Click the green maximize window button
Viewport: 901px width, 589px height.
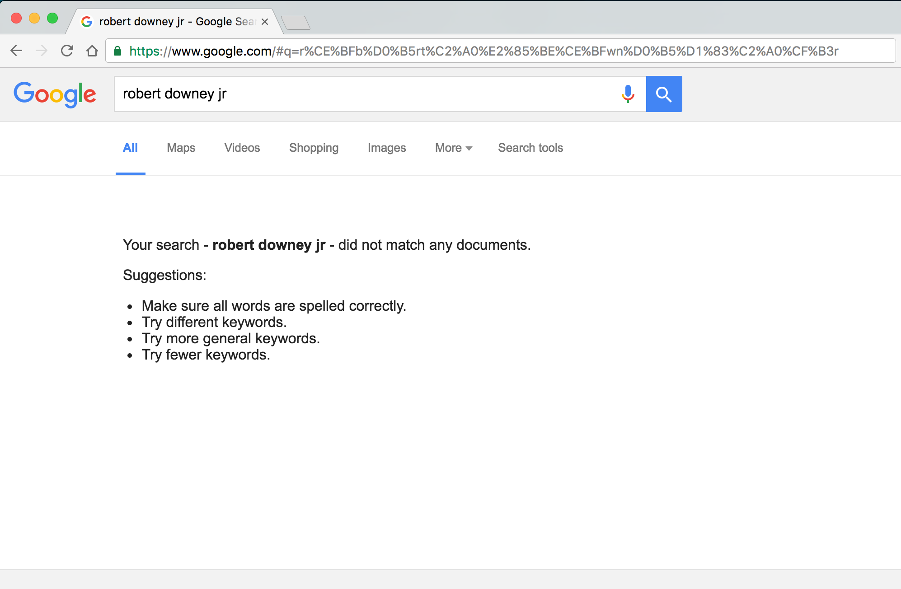pyautogui.click(x=52, y=18)
